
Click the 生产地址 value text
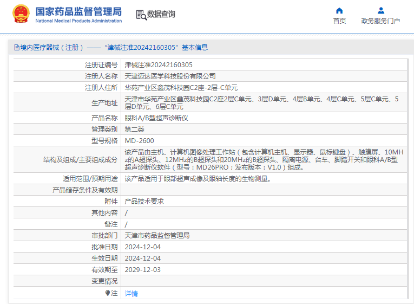tap(261, 102)
